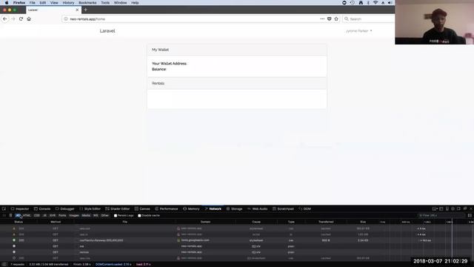The image size is (474, 267).
Task: Close the developer tools panel
Action: pyautogui.click(x=471, y=208)
